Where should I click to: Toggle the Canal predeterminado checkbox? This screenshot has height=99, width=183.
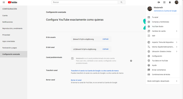pos(72,58)
